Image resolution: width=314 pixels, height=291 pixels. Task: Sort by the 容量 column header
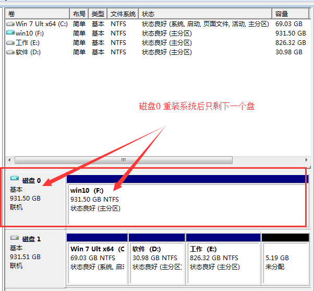[x=291, y=14]
